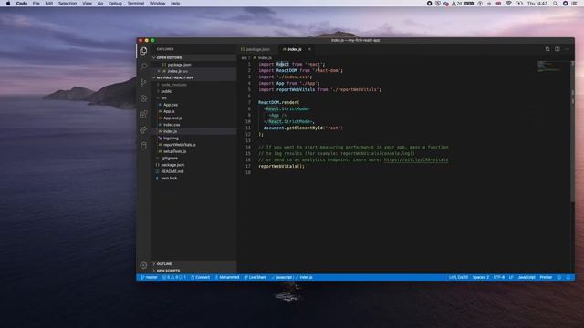Select the index.js editor tab
Screen dimensions: 584x328
294,49
